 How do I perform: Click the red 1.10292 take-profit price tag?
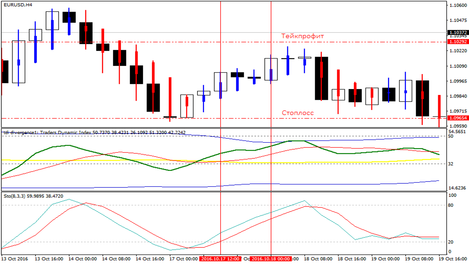pyautogui.click(x=458, y=42)
